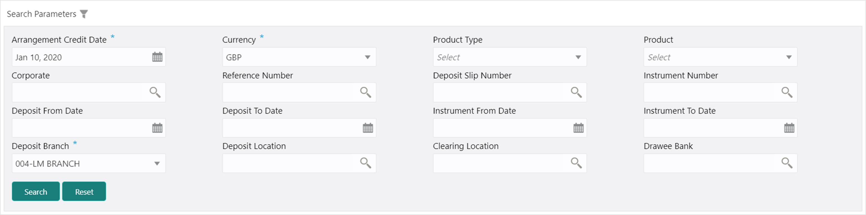
Task: Open Deposit From Date calendar picker
Action: pos(157,128)
